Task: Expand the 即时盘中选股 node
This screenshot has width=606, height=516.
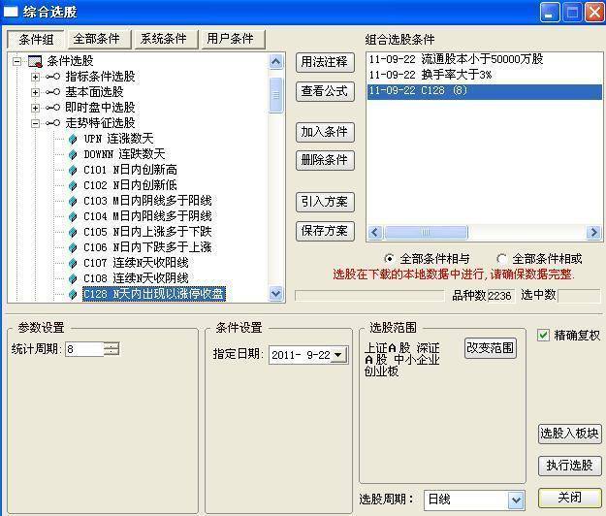Action: (x=35, y=108)
